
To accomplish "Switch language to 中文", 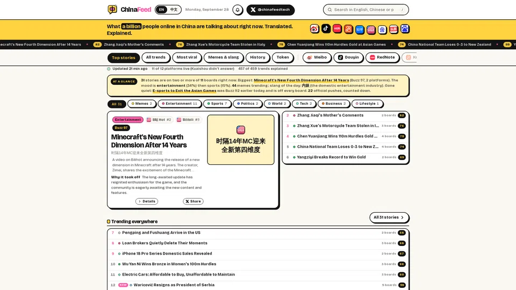I will 174,10.
